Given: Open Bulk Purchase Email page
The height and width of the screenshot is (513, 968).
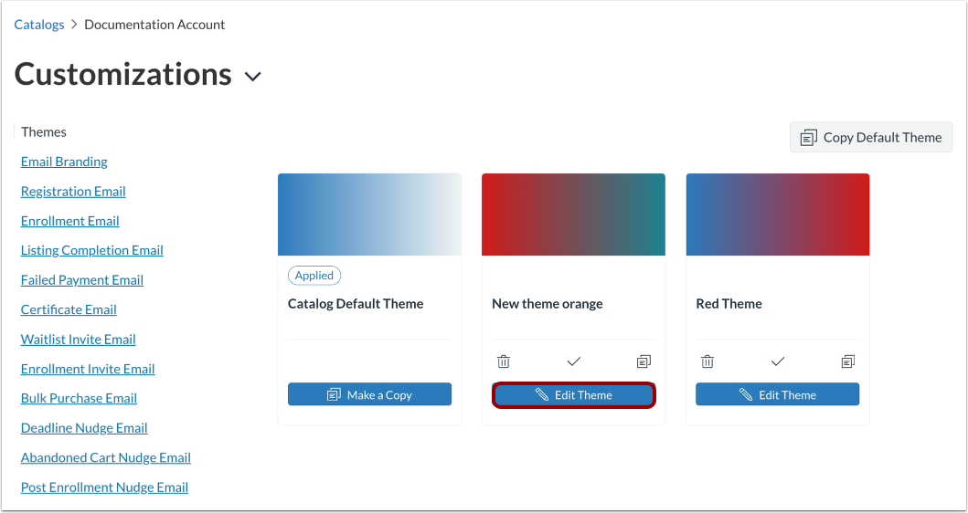Looking at the screenshot, I should tap(79, 398).
